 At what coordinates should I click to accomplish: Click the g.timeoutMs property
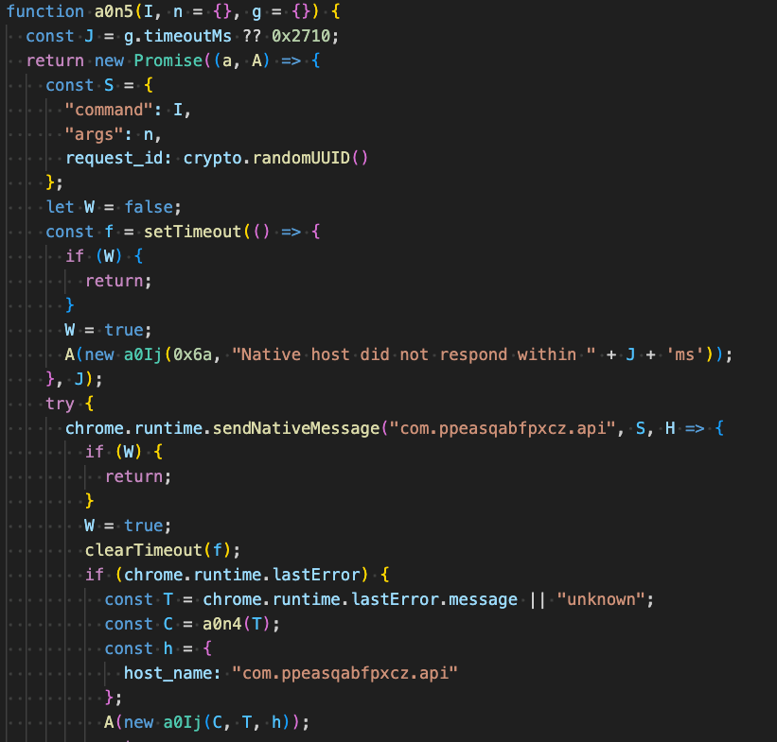(x=178, y=36)
